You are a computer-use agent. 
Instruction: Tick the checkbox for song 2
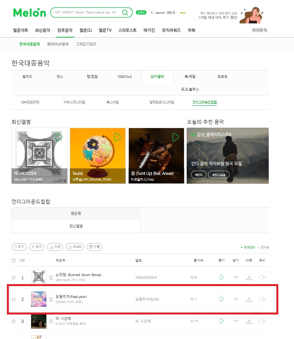[14, 300]
